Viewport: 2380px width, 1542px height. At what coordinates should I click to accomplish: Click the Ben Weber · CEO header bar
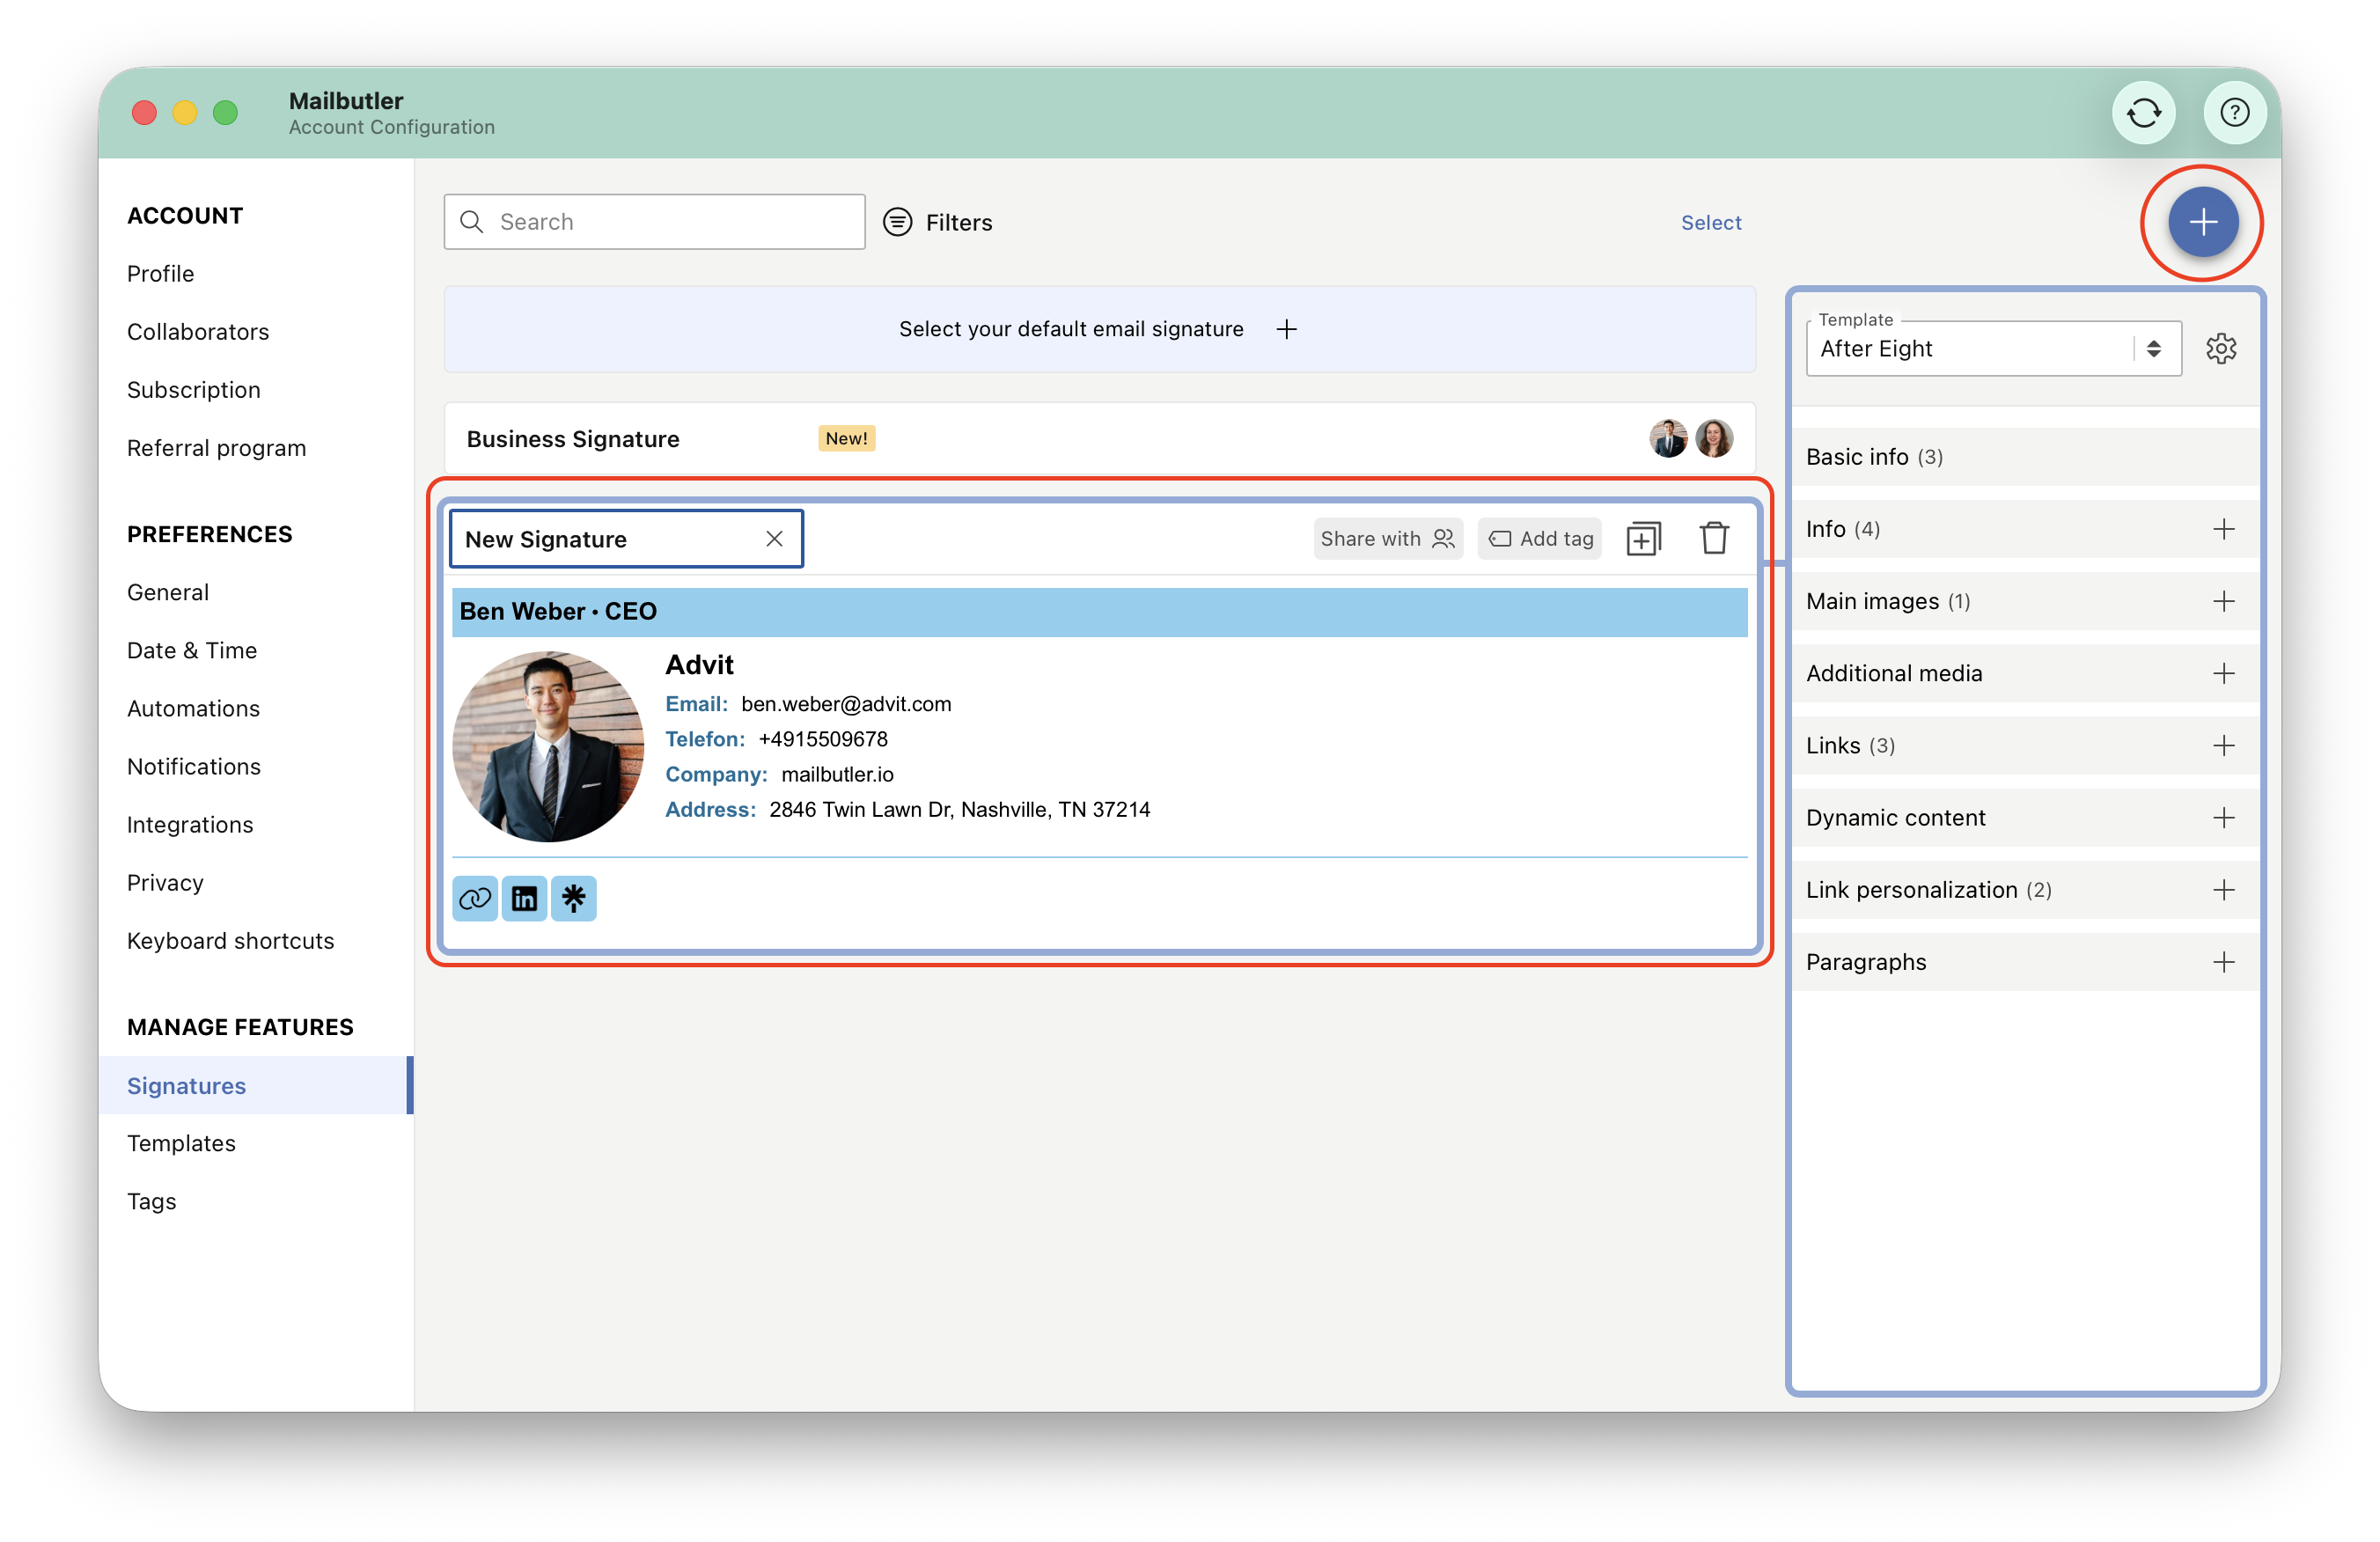[x=1099, y=612]
